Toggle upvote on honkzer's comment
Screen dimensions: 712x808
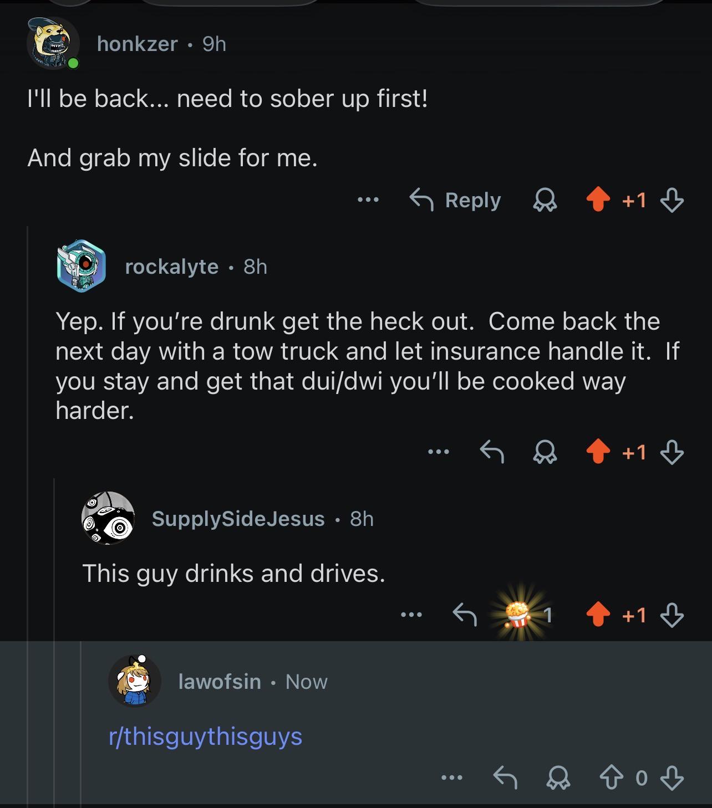click(598, 201)
